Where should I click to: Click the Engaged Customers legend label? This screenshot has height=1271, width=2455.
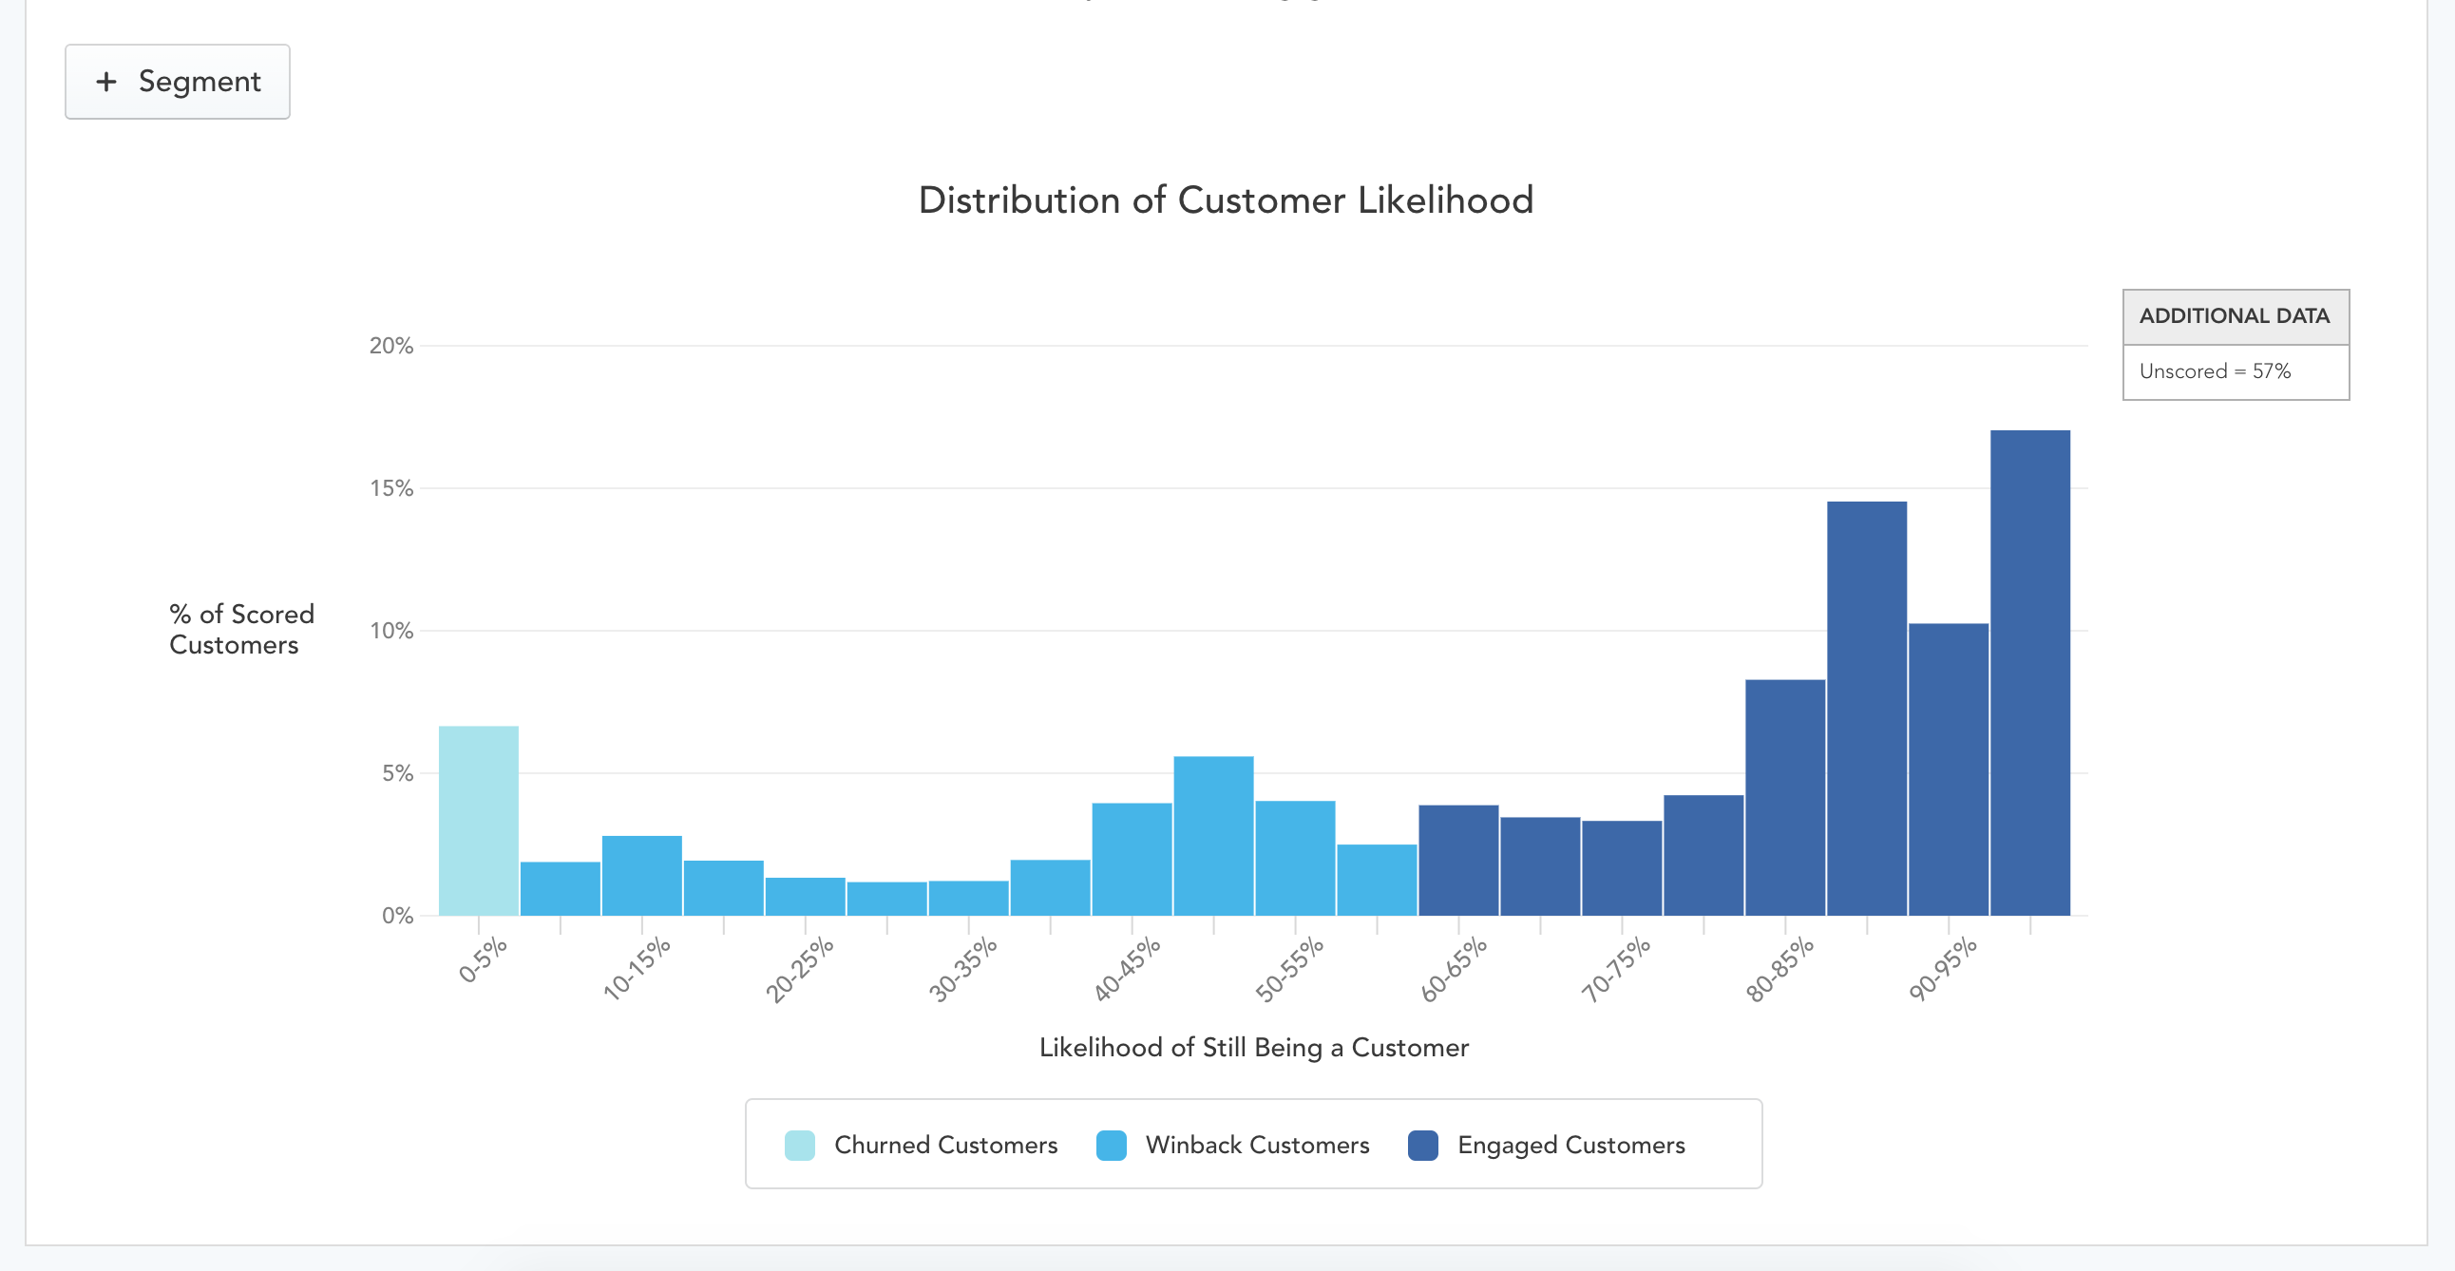(x=1570, y=1146)
